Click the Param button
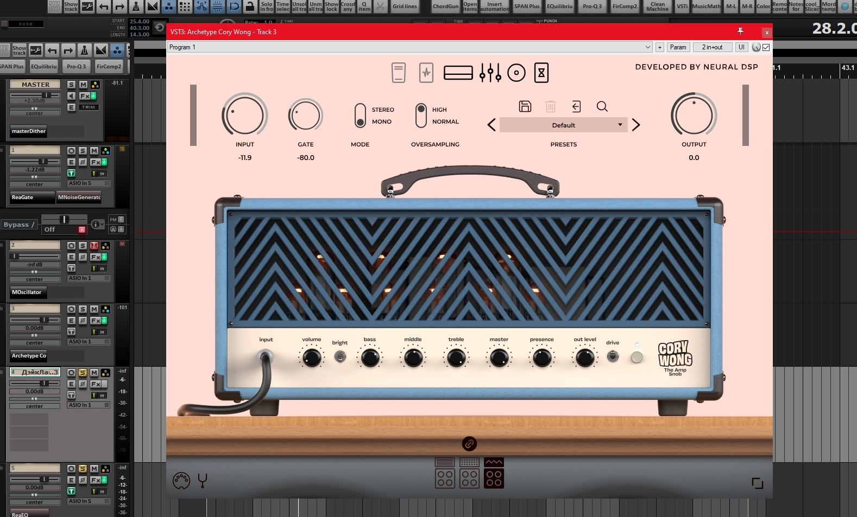Viewport: 857px width, 517px height. 678,47
